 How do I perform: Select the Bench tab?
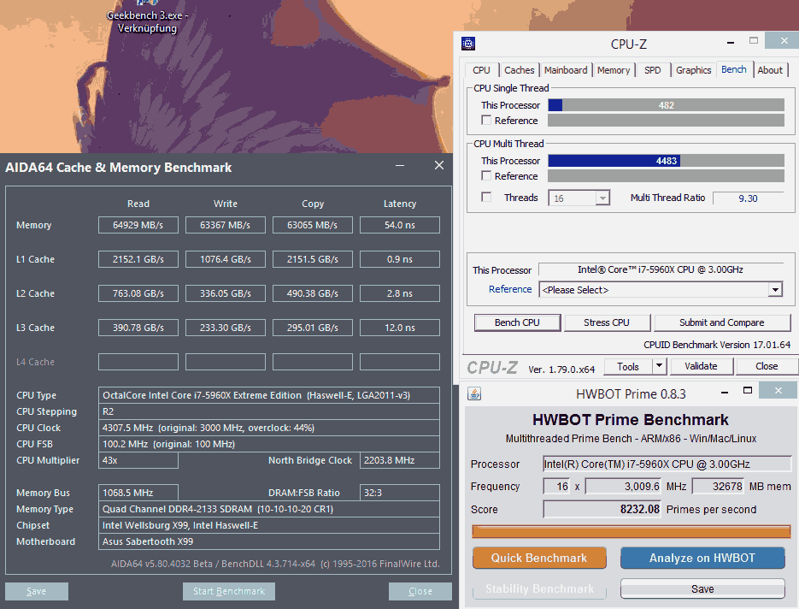pyautogui.click(x=734, y=69)
